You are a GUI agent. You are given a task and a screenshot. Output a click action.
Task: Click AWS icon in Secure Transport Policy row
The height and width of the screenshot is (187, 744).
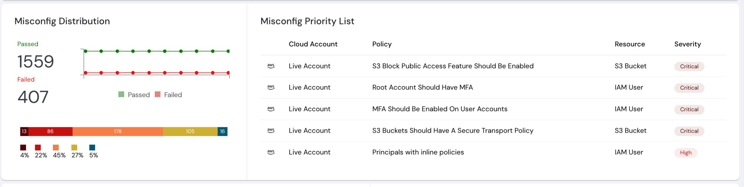271,131
